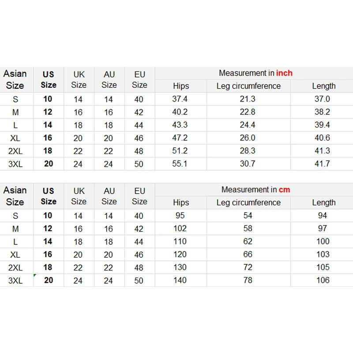Viewport: 353px width, 353px height.
Task: Click the 94 length cell
Action: (323, 216)
